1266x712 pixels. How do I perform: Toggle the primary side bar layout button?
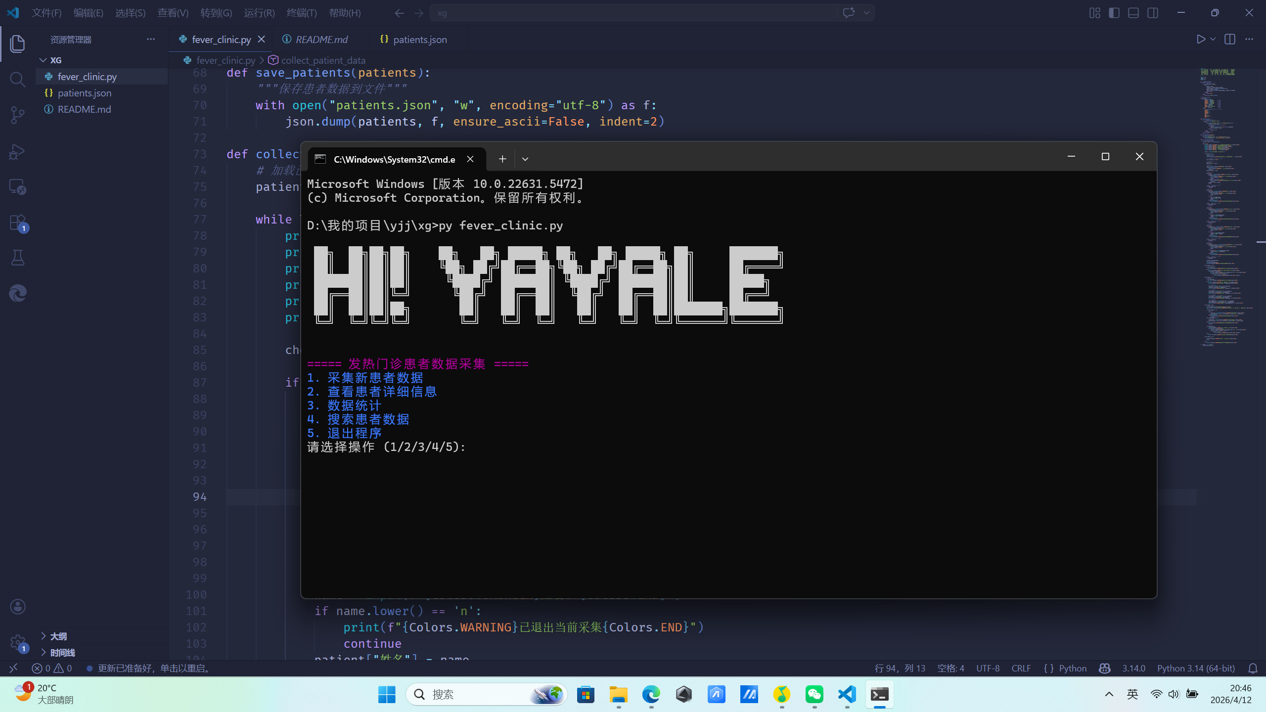(x=1114, y=13)
